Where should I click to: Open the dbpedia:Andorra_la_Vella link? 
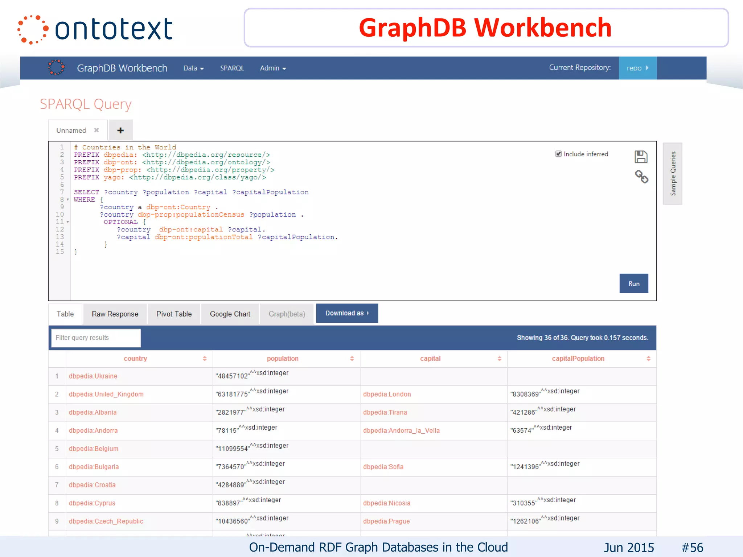[401, 430]
